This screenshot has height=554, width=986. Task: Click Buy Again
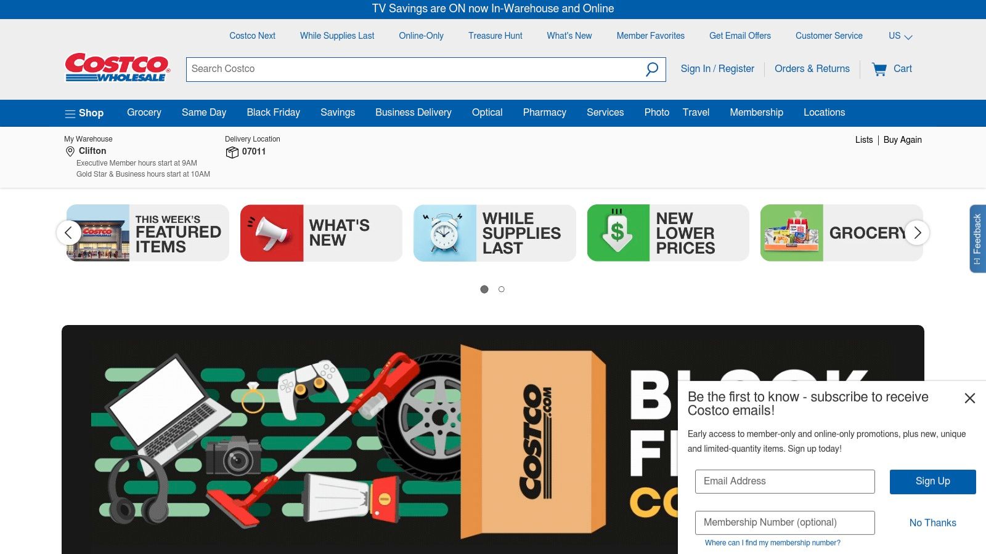[x=903, y=140]
